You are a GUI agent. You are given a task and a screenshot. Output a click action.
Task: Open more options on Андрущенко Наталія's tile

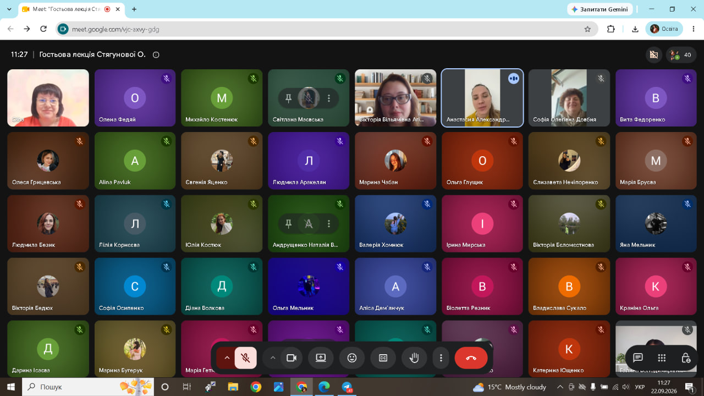click(x=329, y=224)
